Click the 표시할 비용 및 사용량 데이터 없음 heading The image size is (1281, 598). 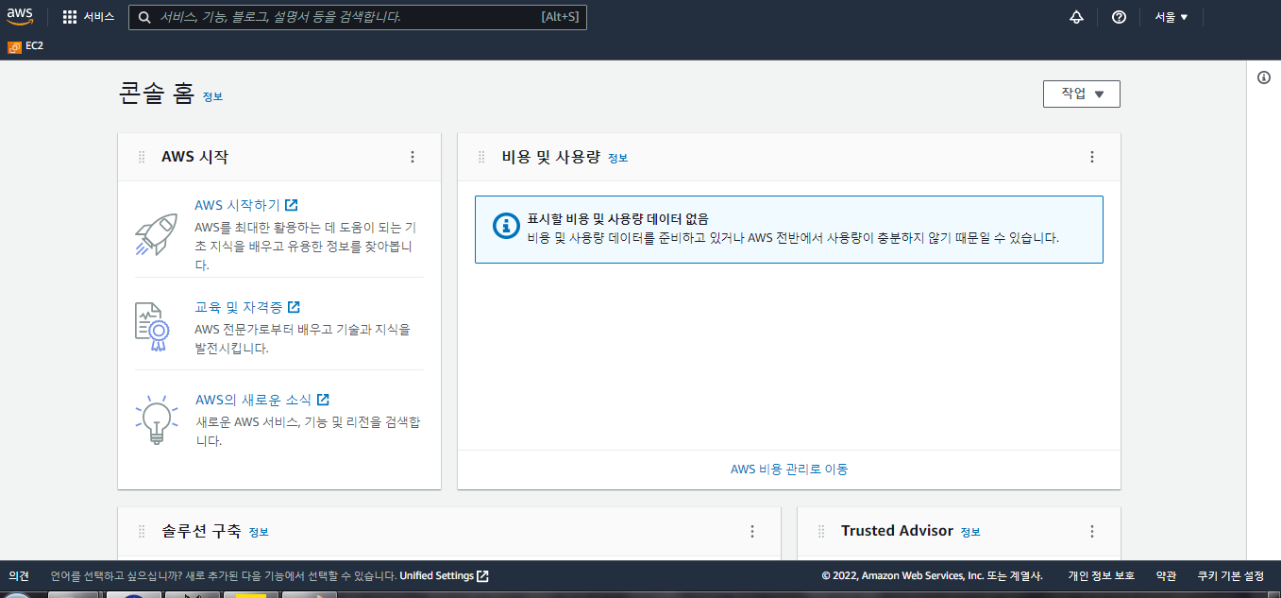point(618,219)
